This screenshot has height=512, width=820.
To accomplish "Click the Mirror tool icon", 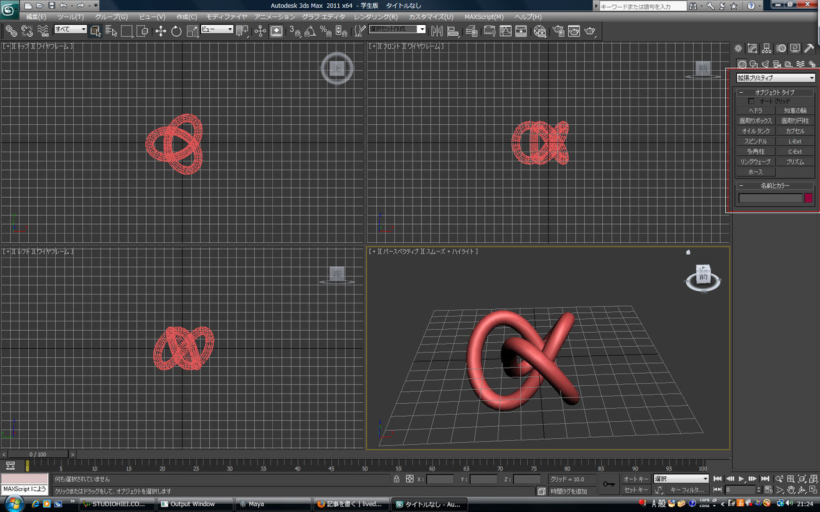I will point(438,31).
